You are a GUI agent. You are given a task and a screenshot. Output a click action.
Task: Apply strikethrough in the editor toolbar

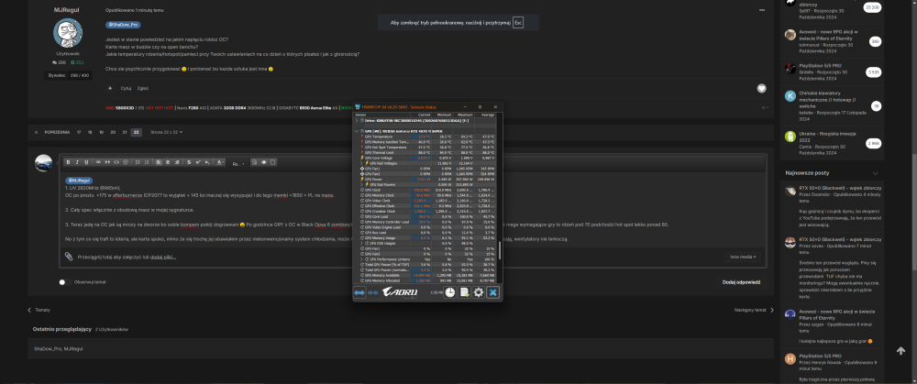tap(189, 162)
